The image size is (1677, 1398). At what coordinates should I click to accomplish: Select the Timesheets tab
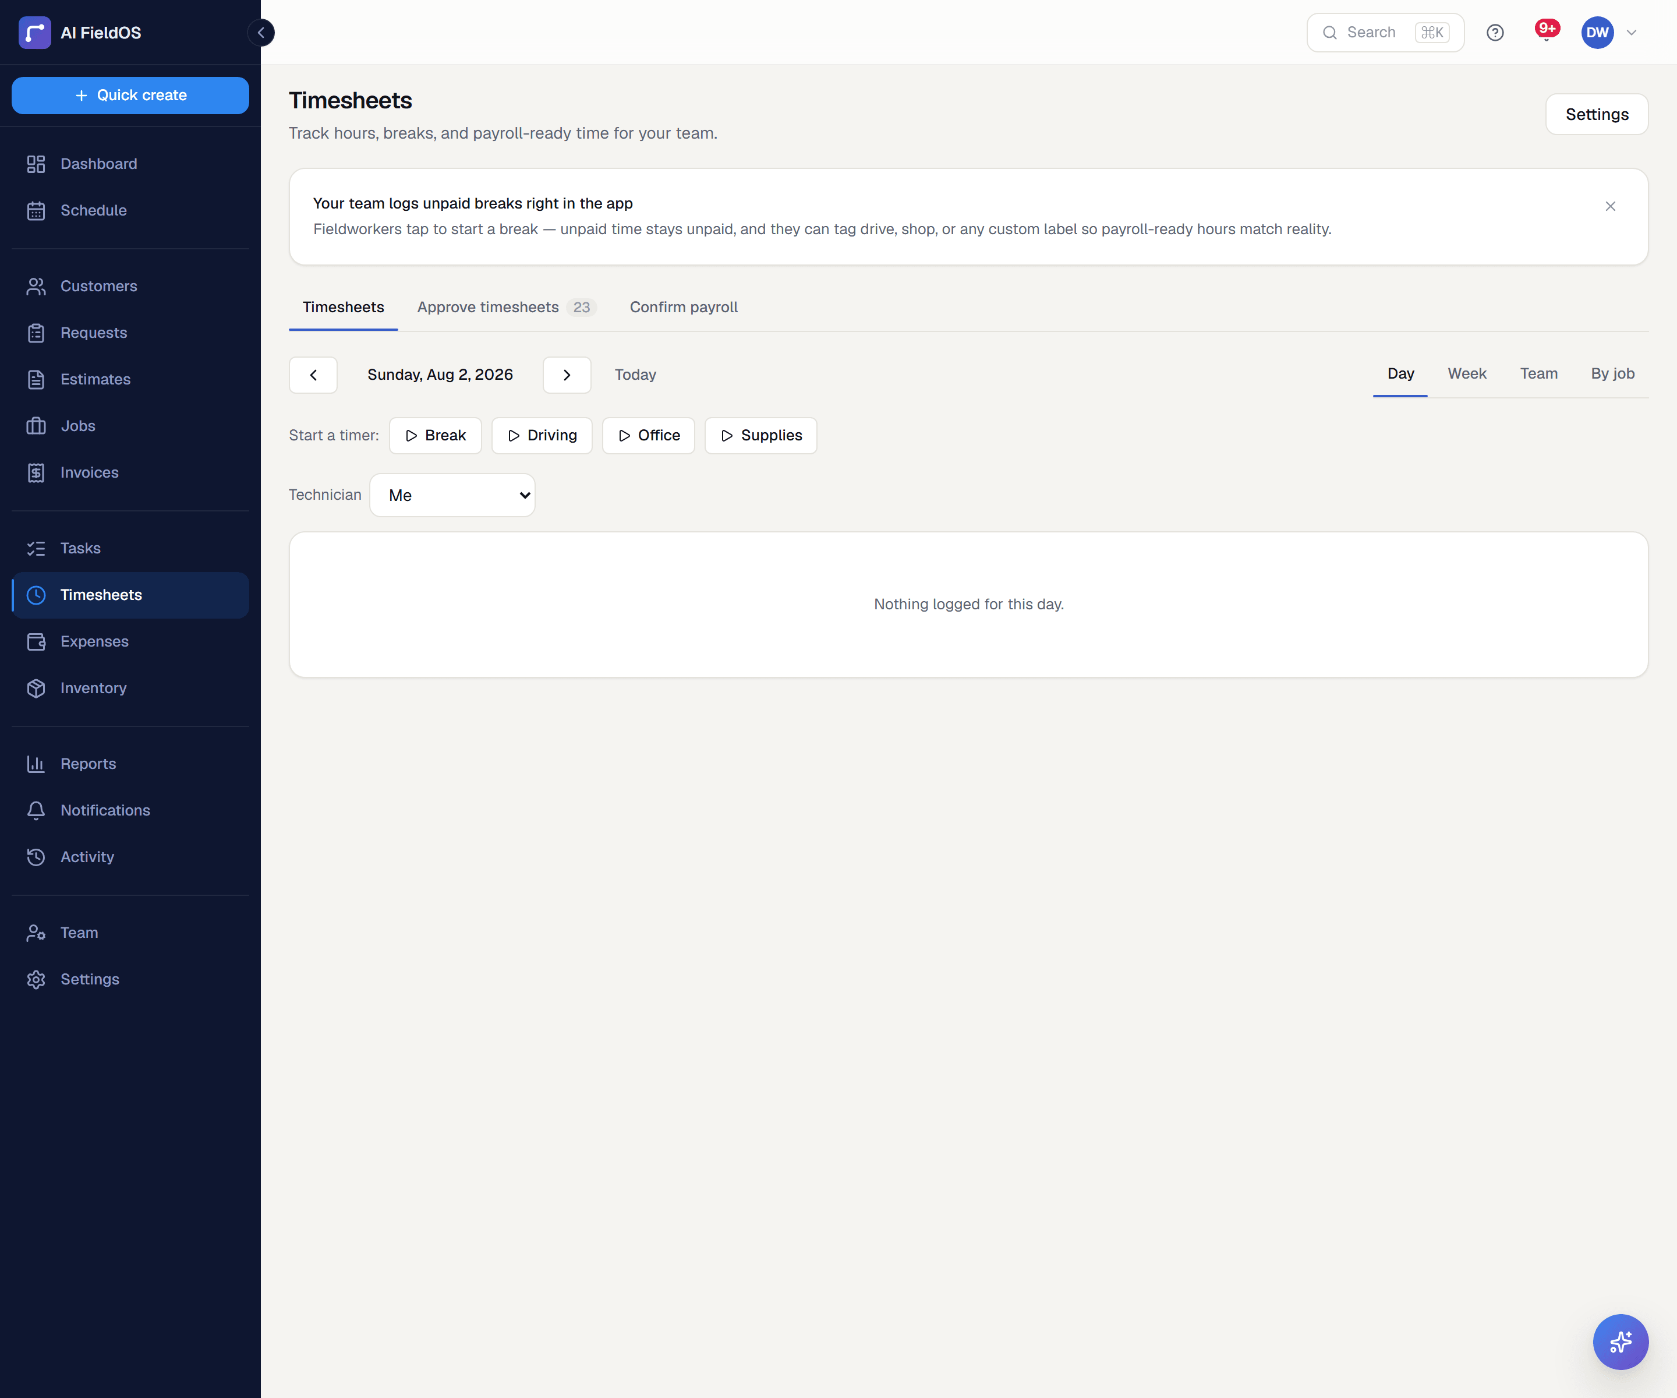[344, 307]
